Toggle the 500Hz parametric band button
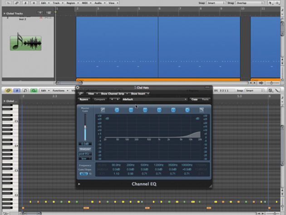 [145, 110]
